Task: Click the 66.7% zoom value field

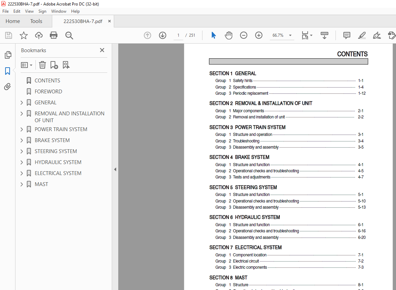Action: (x=278, y=35)
